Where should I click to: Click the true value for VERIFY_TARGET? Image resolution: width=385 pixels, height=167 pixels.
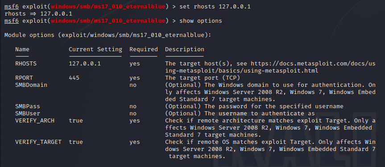tap(76, 142)
